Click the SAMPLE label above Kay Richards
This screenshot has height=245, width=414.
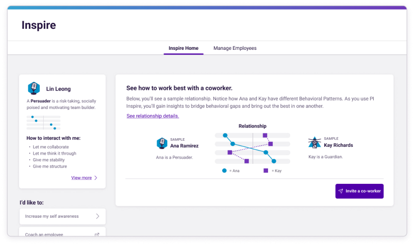click(x=331, y=138)
